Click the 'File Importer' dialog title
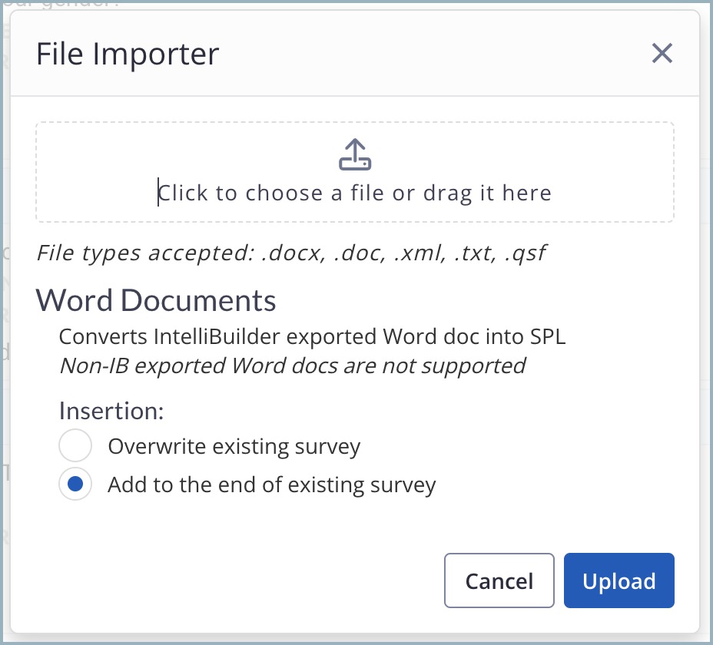 [x=128, y=54]
